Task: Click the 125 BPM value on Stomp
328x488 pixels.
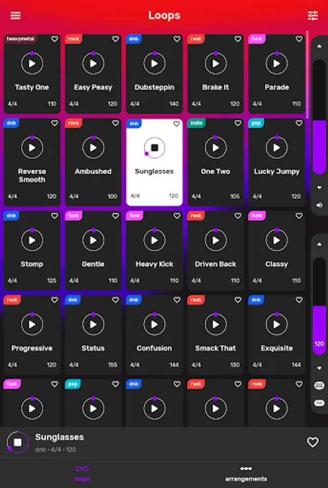Action: pyautogui.click(x=52, y=280)
